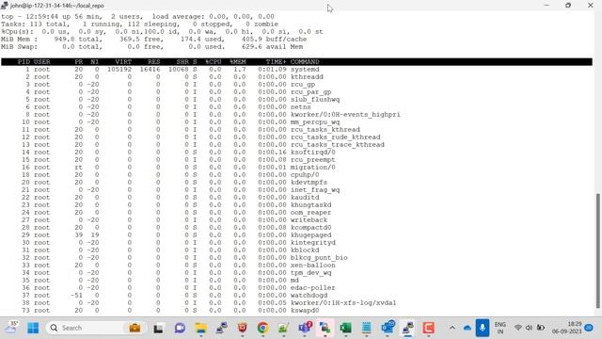Click the PID column header
602x339 pixels.
[24, 62]
